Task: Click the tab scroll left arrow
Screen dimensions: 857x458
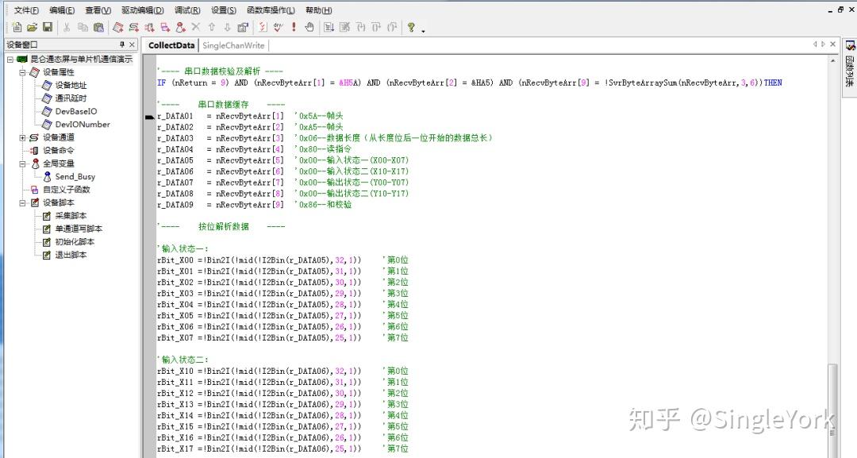Action: (x=814, y=44)
